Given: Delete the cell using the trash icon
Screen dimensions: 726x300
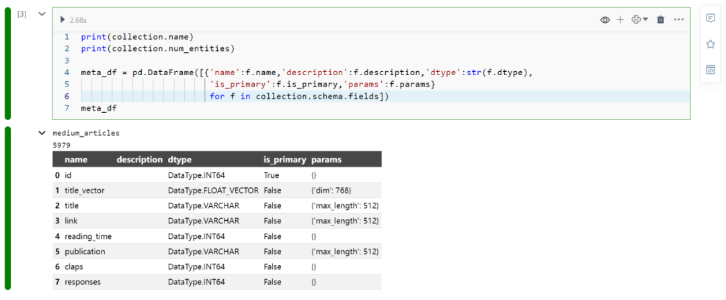Looking at the screenshot, I should coord(661,20).
